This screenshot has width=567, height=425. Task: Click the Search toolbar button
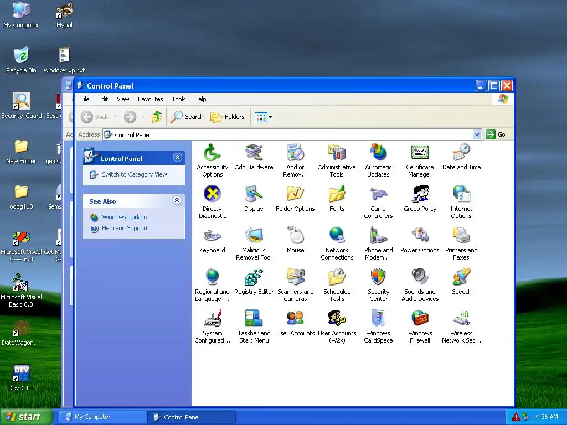pyautogui.click(x=187, y=117)
